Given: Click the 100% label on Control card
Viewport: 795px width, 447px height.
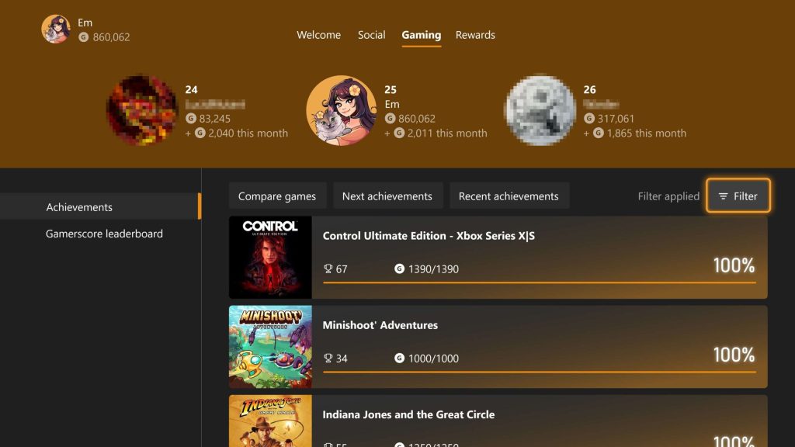Looking at the screenshot, I should click(x=734, y=265).
